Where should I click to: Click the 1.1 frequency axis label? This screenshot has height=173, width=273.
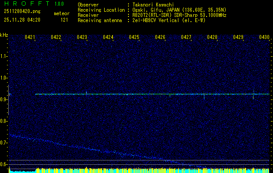coord(4,56)
